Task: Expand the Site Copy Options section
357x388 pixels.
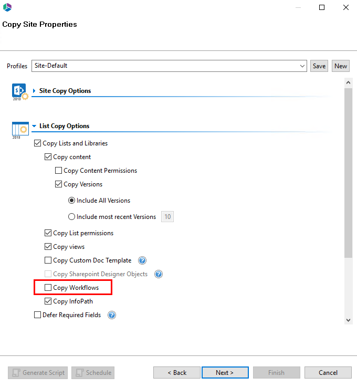Action: click(x=34, y=91)
